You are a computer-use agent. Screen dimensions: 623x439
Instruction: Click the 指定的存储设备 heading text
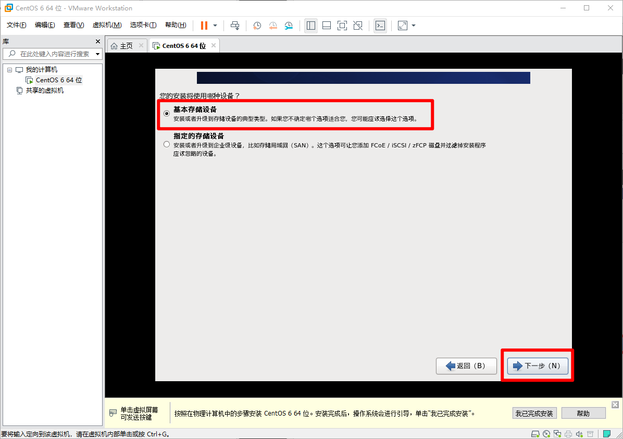198,136
